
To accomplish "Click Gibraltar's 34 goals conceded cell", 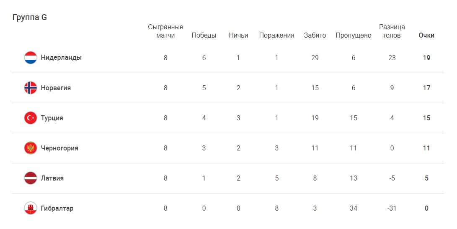I will pos(354,208).
